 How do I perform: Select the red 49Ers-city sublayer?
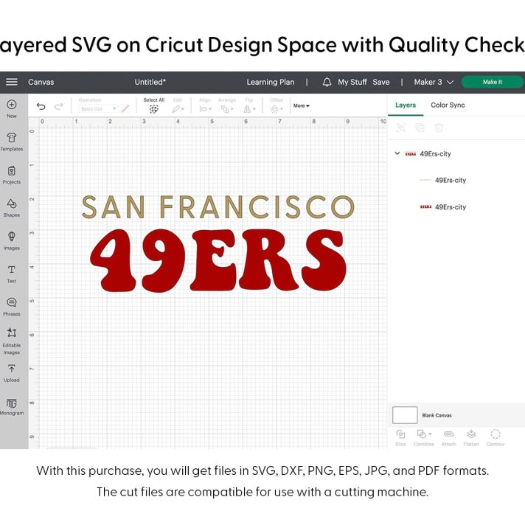456,207
